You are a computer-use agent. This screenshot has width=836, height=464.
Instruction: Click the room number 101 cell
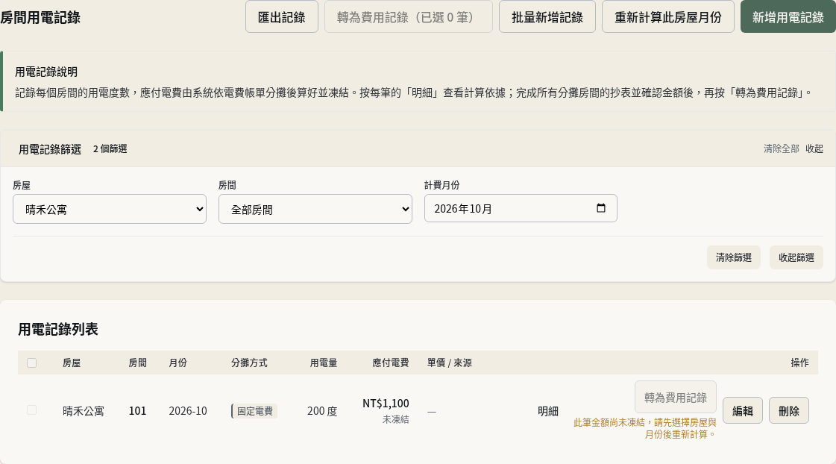(x=137, y=411)
